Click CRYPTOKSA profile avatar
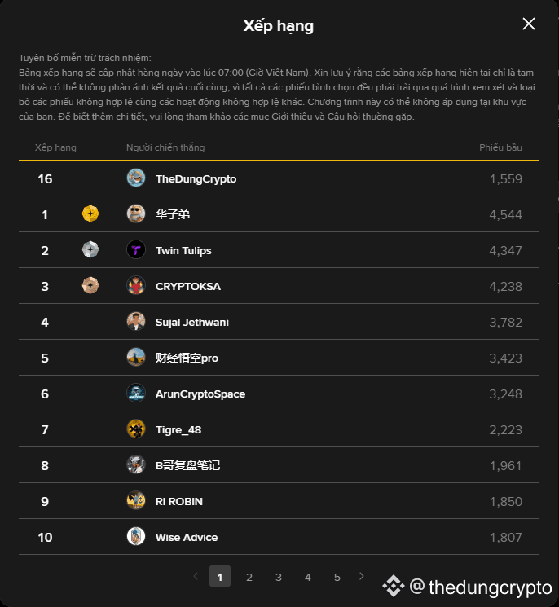559x607 pixels. click(x=136, y=286)
